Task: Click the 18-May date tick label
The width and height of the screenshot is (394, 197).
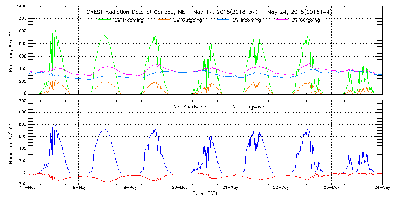Action: click(x=78, y=188)
